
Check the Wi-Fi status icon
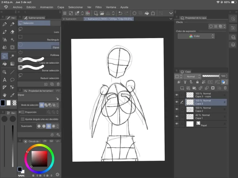point(218,2)
